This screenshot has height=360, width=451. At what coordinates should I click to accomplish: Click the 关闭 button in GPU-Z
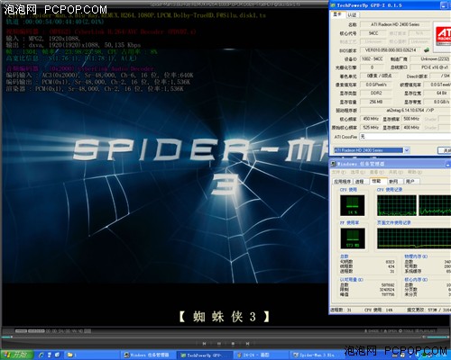pos(445,150)
